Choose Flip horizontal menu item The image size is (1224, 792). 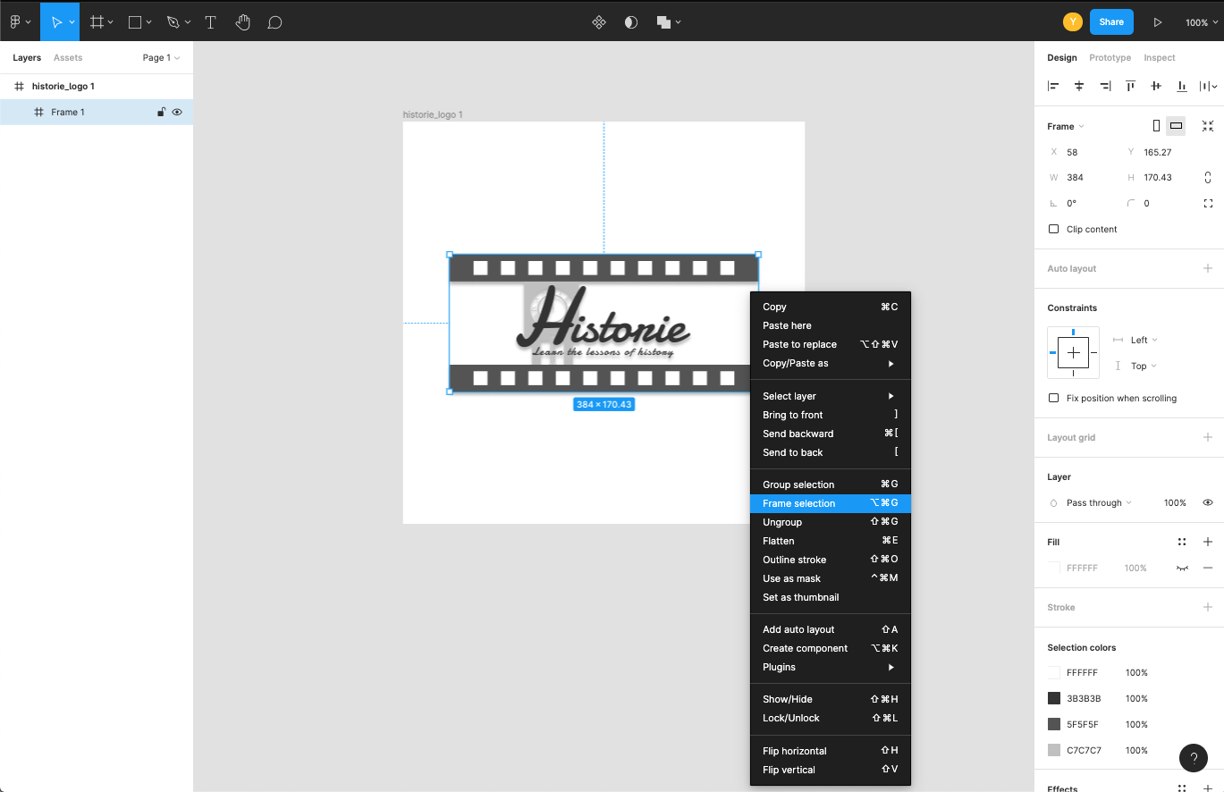click(830, 751)
